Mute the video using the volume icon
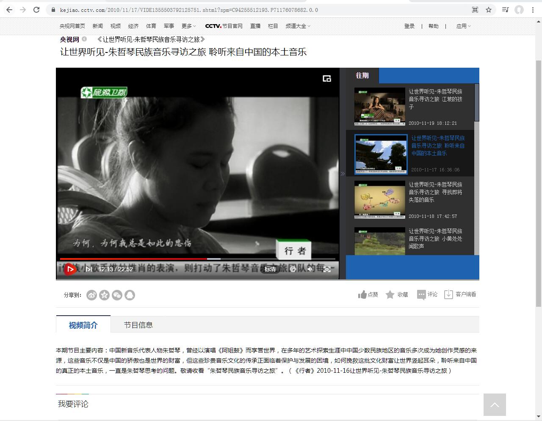 [x=310, y=269]
